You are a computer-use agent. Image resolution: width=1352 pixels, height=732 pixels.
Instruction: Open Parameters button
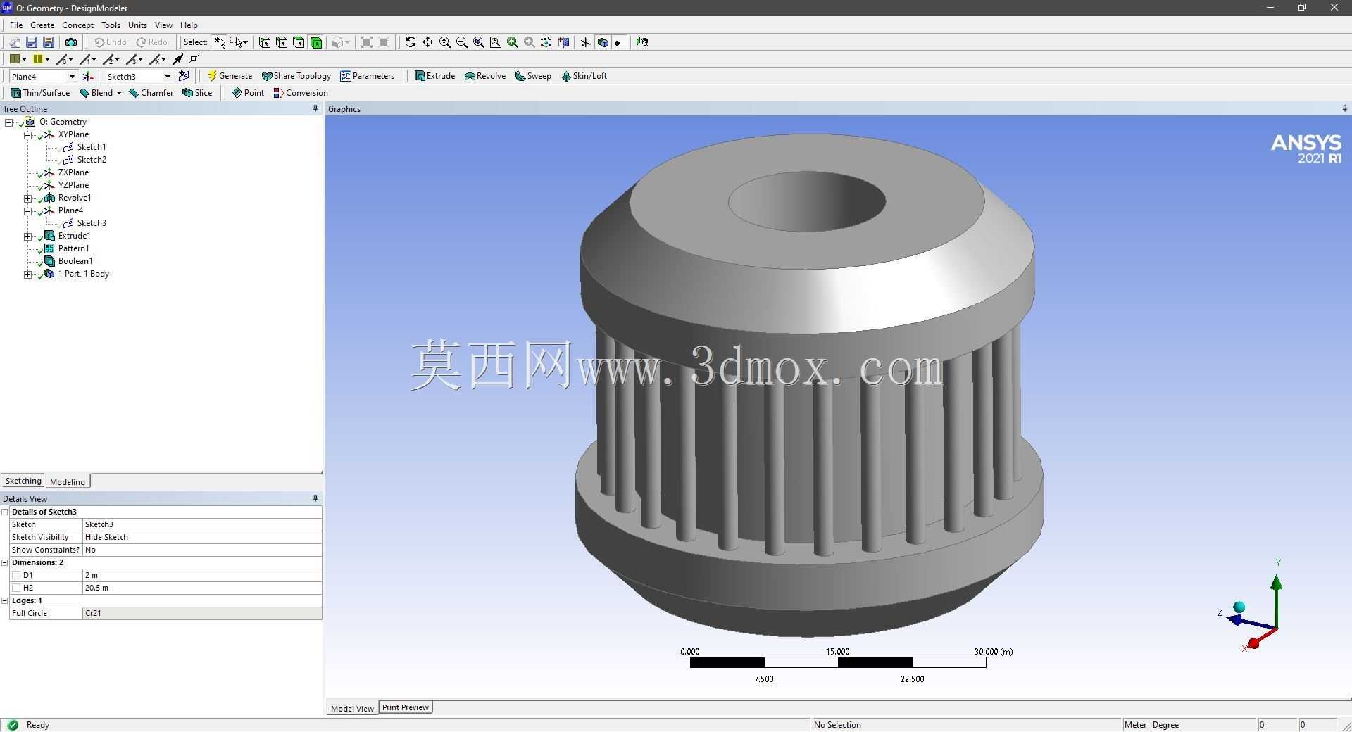[367, 76]
